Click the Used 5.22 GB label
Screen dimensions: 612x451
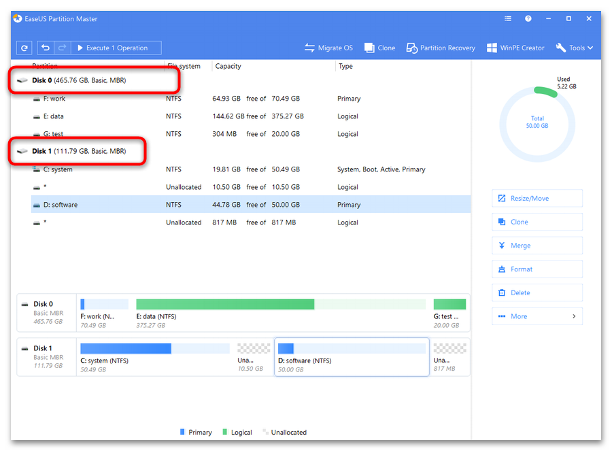tap(566, 83)
